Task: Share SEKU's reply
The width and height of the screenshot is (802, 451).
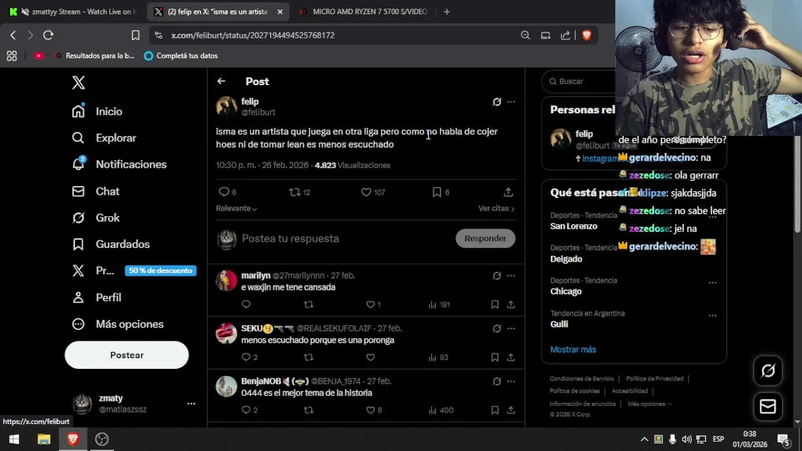Action: 511,358
